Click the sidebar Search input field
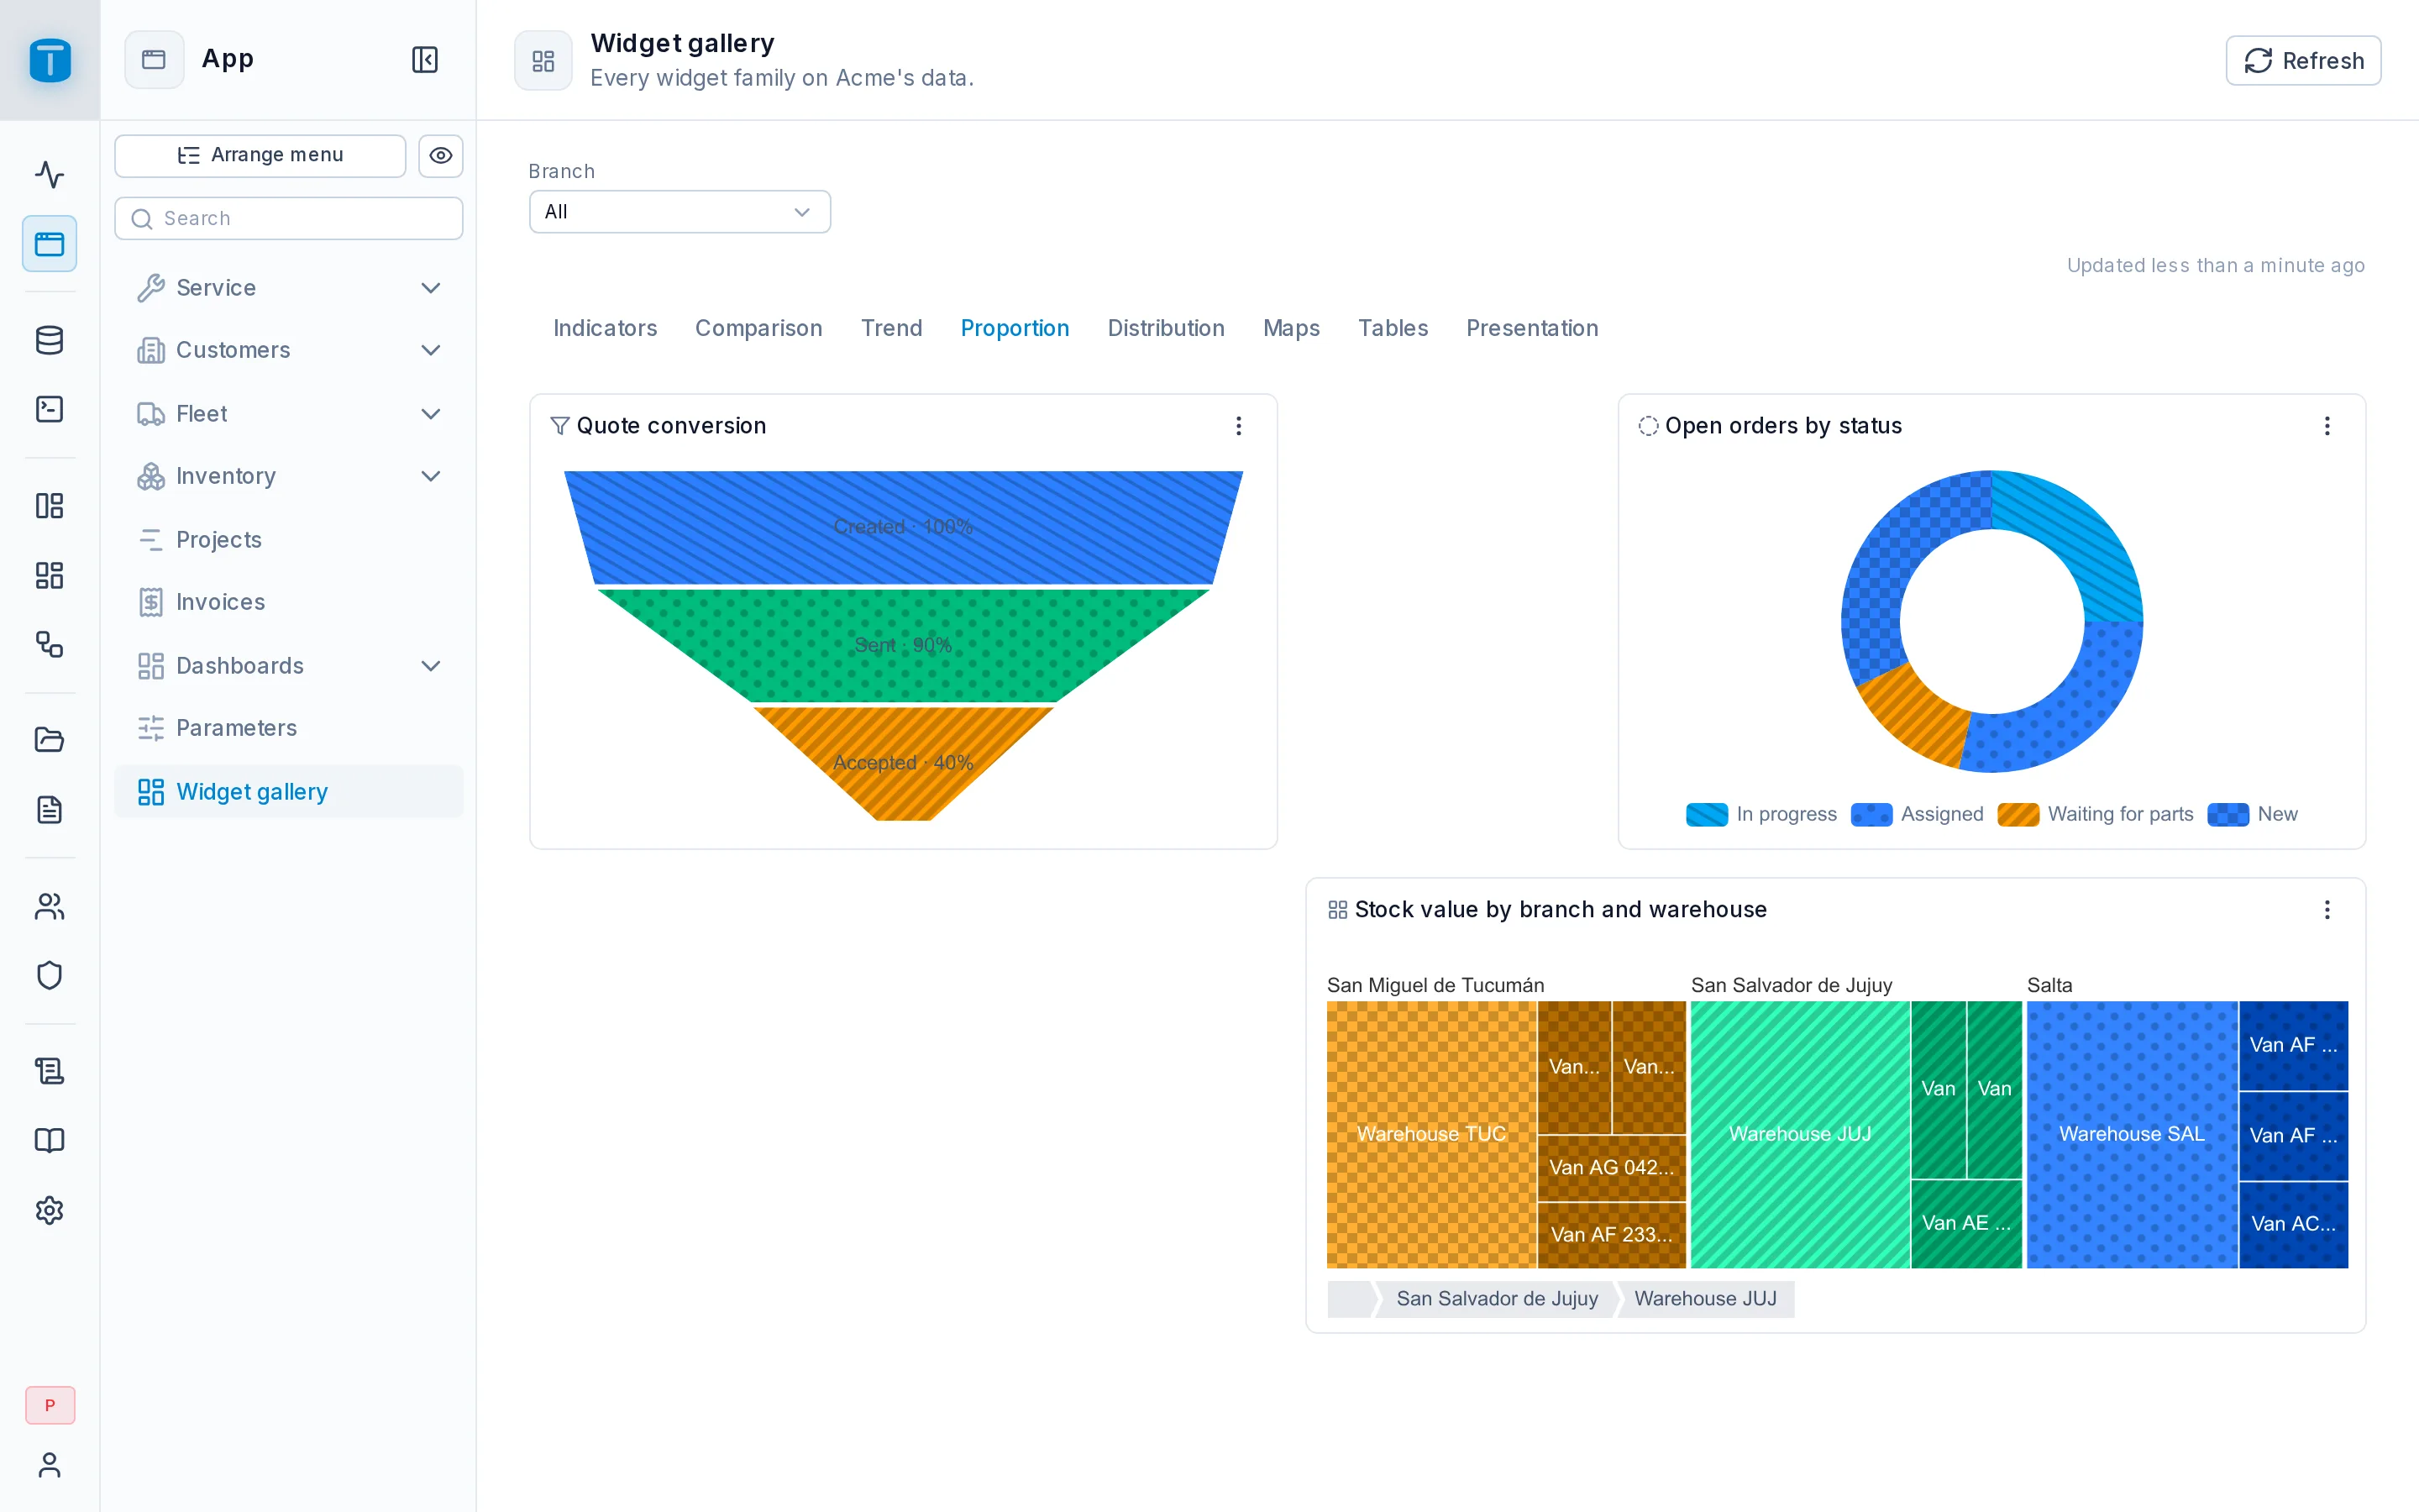This screenshot has height=1512, width=2419. click(289, 218)
